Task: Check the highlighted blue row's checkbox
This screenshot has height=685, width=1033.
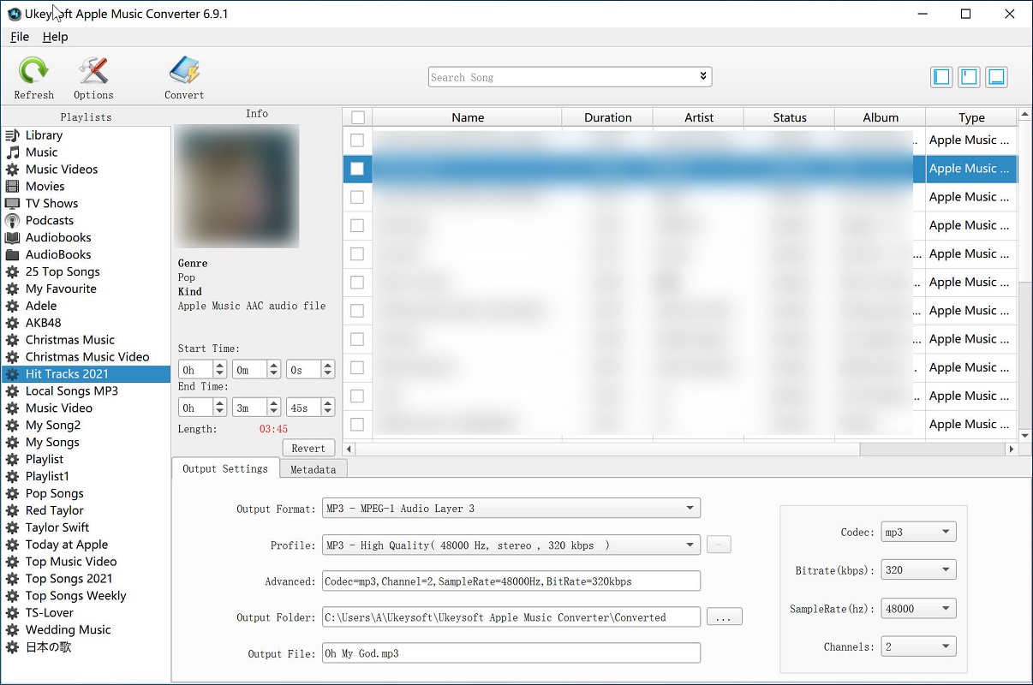Action: click(357, 169)
